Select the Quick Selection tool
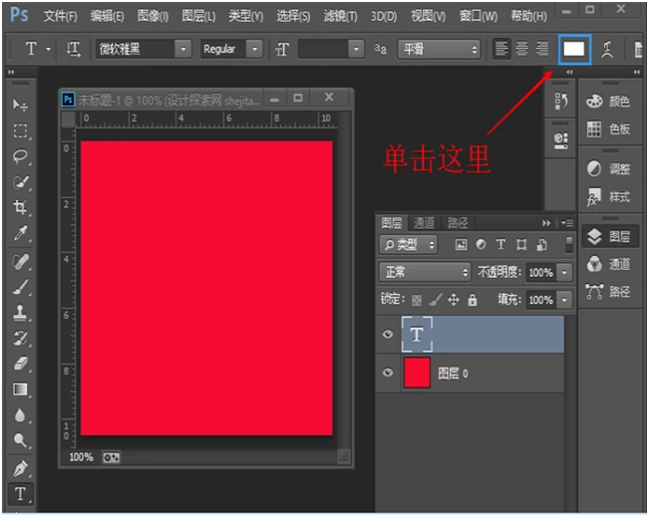649x517 pixels. [x=20, y=182]
